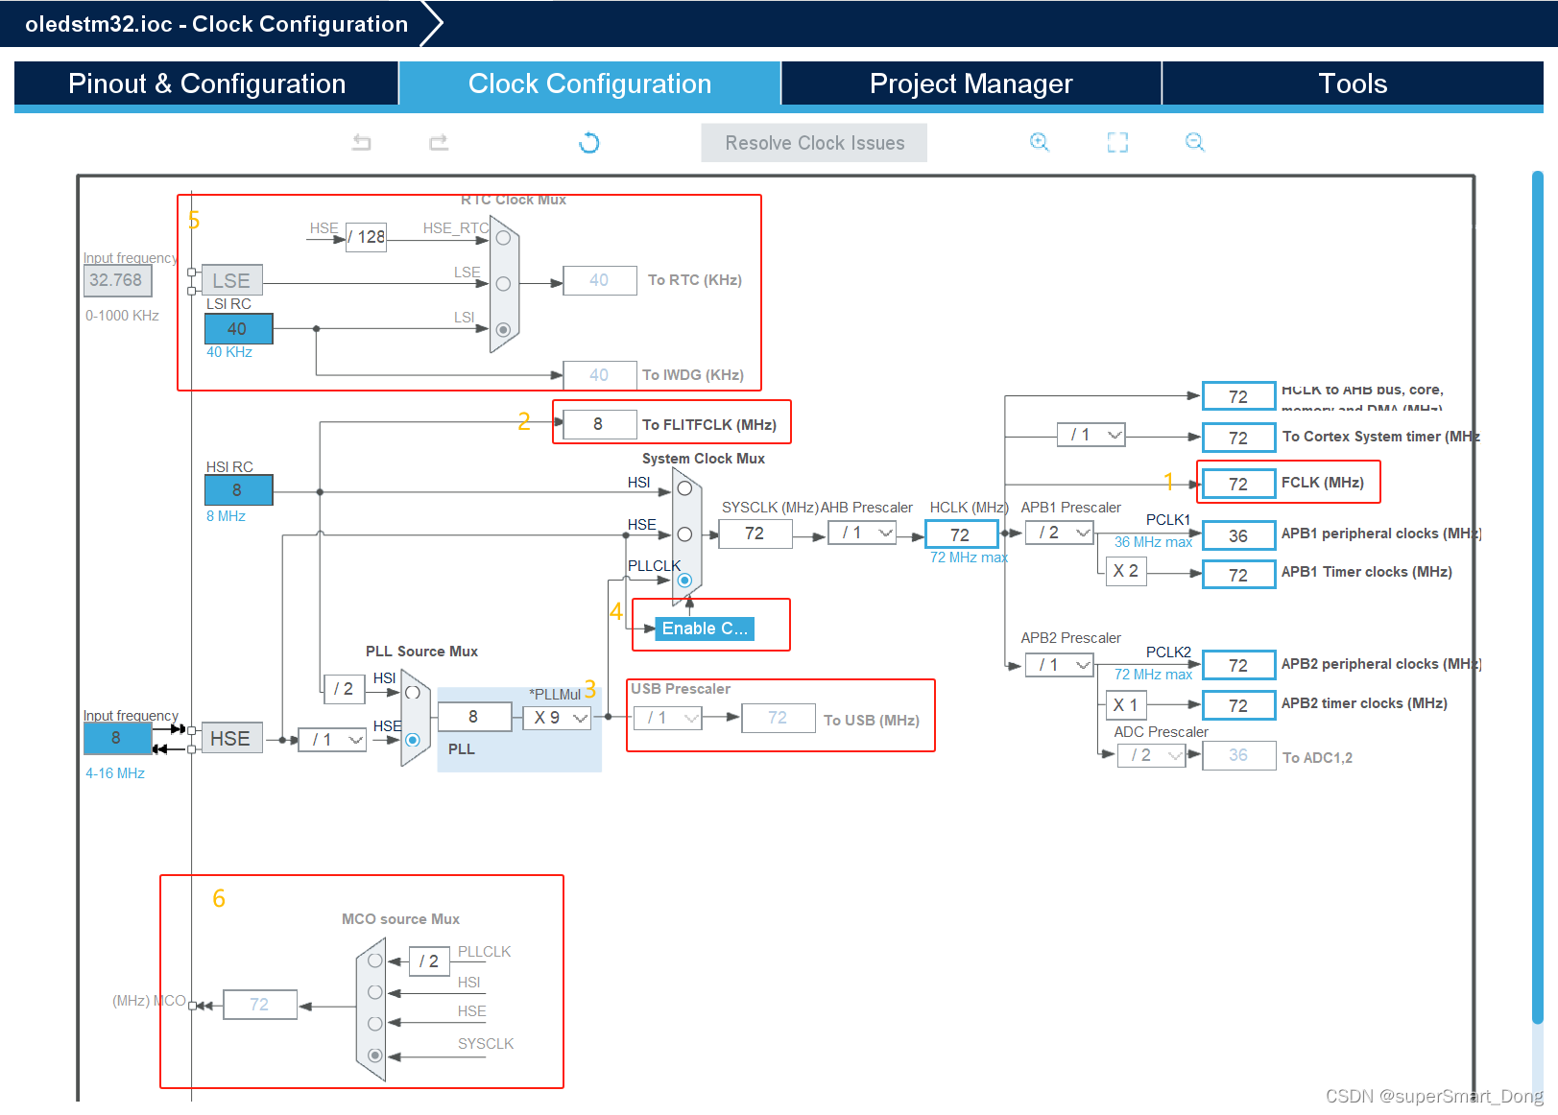Open the Project Manager tab

click(971, 83)
